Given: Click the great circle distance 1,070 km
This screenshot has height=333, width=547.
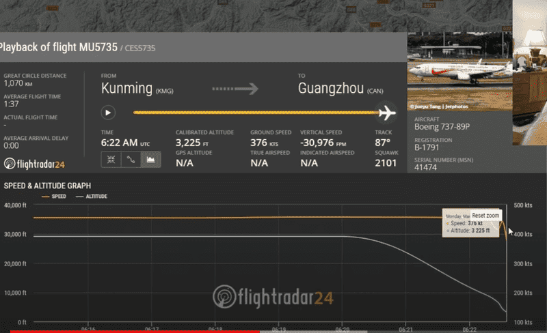Looking at the screenshot, I should coord(18,83).
